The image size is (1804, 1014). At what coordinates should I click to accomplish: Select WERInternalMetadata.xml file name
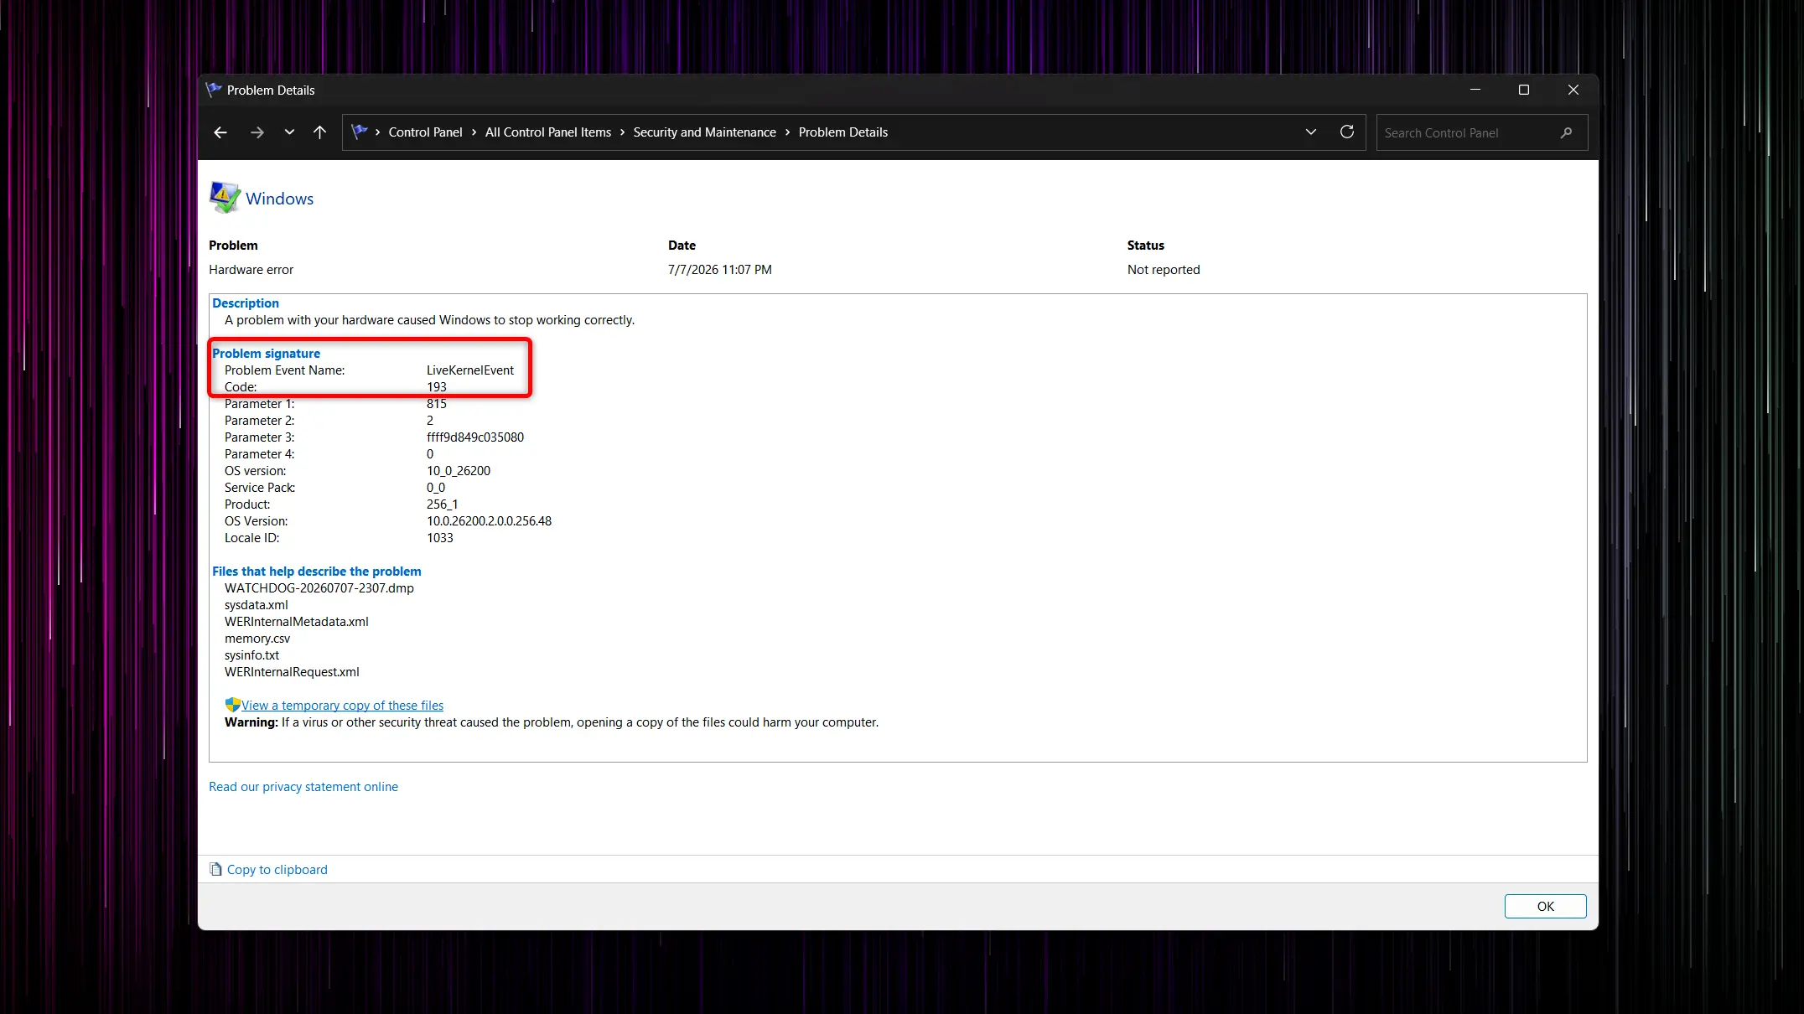click(x=297, y=622)
